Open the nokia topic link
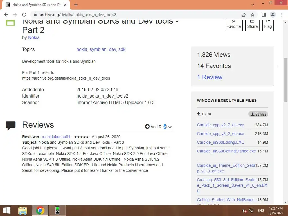The width and height of the screenshot is (288, 216). pyautogui.click(x=82, y=49)
